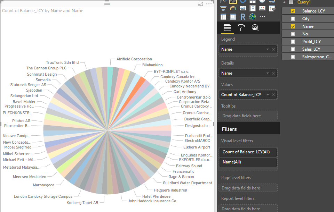This screenshot has width=334, height=212.
Task: Remove Name from the Details well
Action: pos(273,73)
